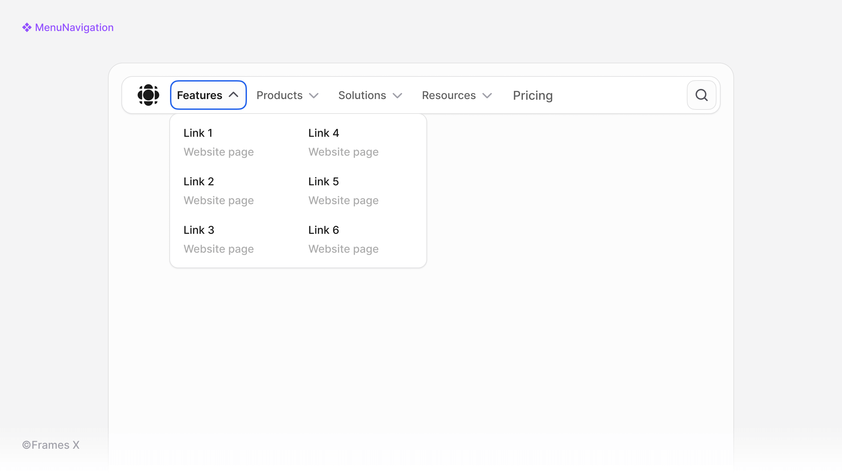Open Link 1 from the Features dropdown
Screen dimensions: 842x473
198,133
